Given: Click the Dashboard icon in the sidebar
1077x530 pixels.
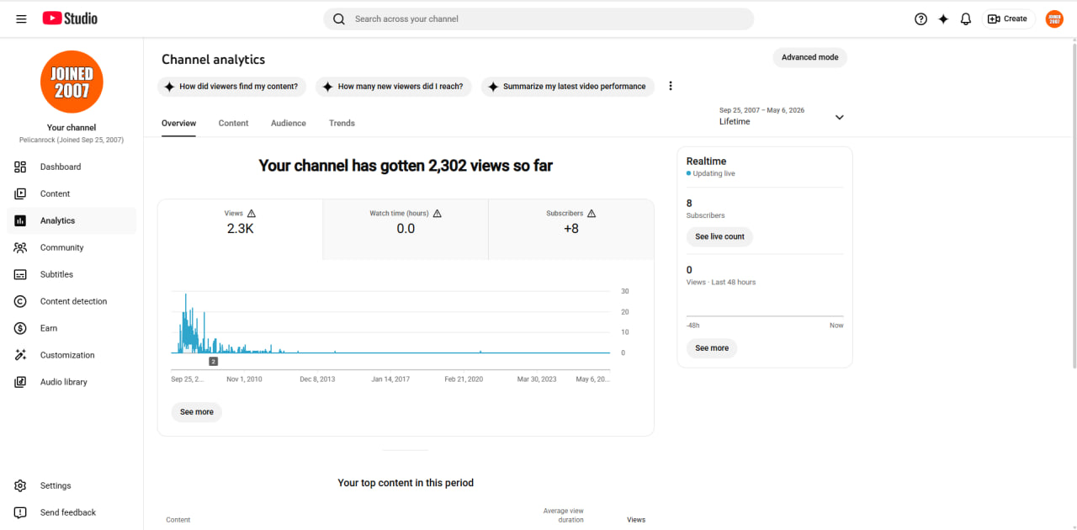Looking at the screenshot, I should click(x=21, y=167).
